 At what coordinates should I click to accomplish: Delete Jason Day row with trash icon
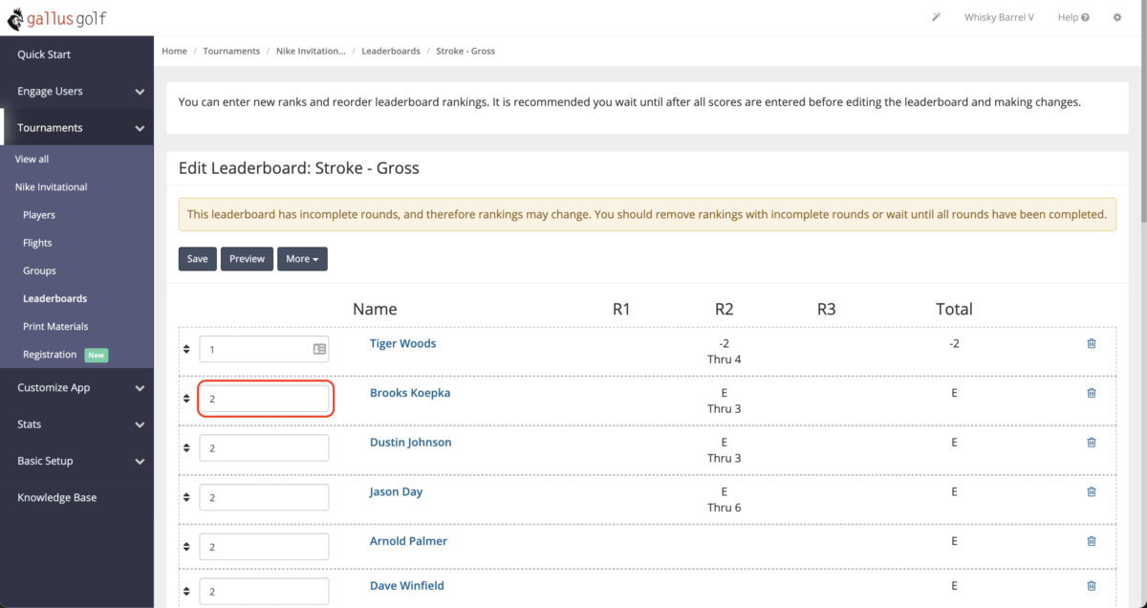tap(1092, 491)
